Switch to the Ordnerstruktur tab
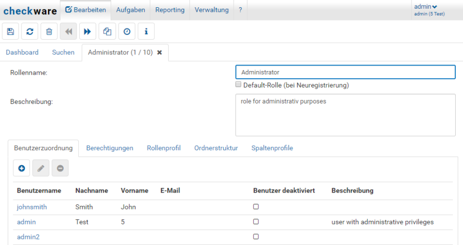The image size is (463, 245). pos(216,148)
